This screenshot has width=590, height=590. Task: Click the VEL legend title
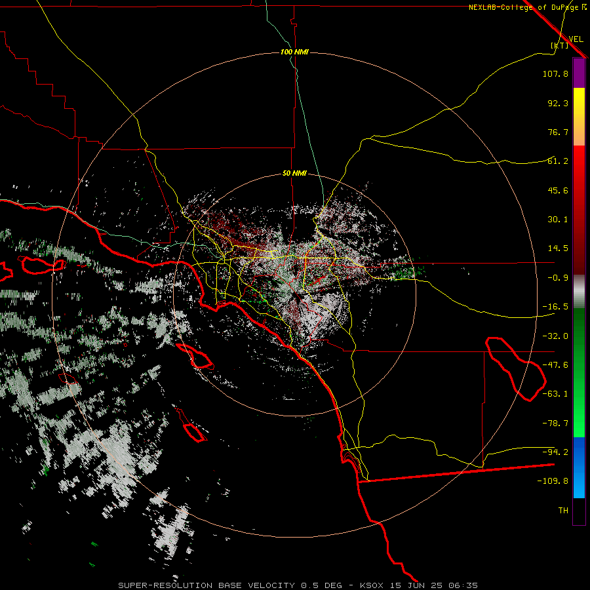[x=576, y=39]
